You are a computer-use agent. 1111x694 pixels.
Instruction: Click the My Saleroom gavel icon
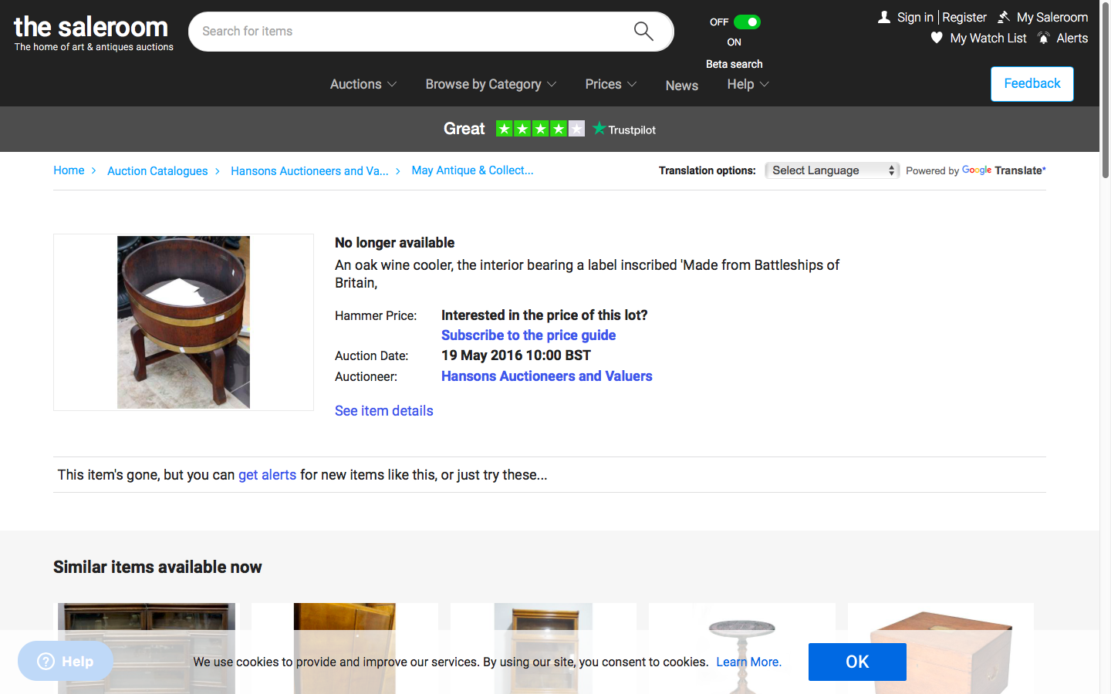[1004, 17]
